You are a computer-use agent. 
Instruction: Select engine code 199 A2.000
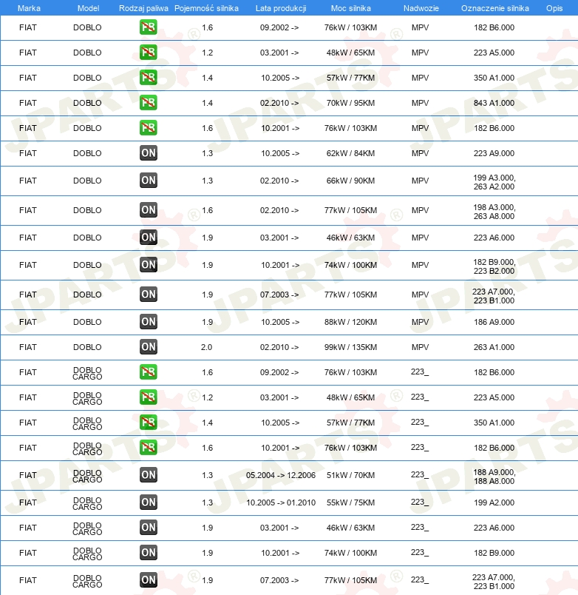click(494, 502)
